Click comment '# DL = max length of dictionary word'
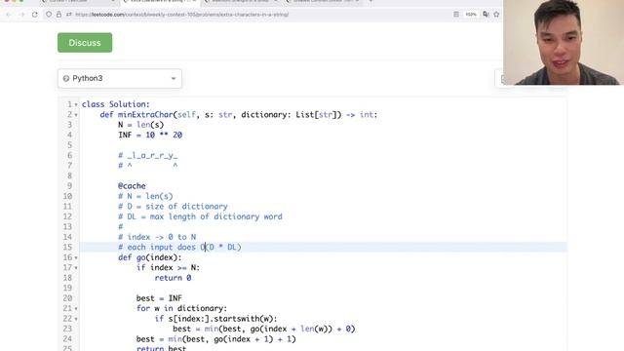Screen dimensions: 624x351 point(200,216)
